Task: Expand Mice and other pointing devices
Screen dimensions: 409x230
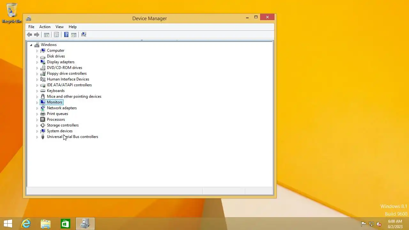Action: click(37, 97)
